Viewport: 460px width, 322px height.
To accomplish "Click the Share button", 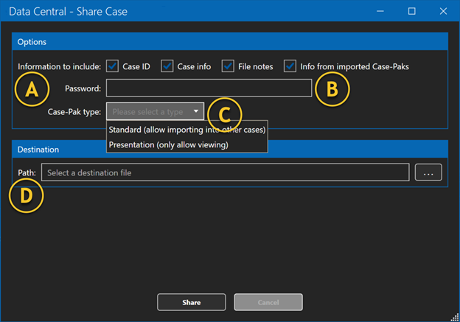I will click(x=192, y=302).
